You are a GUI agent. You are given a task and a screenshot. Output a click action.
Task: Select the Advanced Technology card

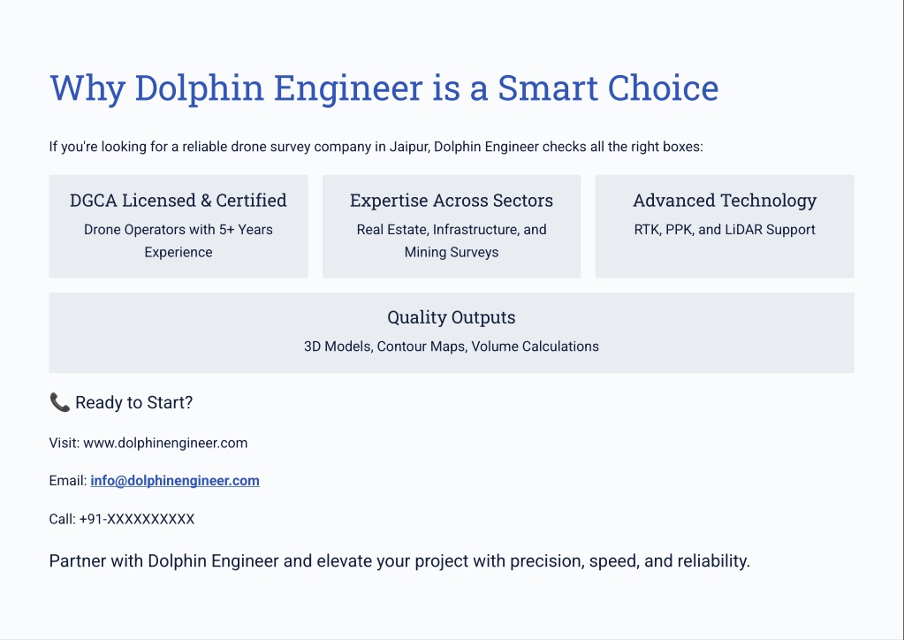pyautogui.click(x=725, y=226)
